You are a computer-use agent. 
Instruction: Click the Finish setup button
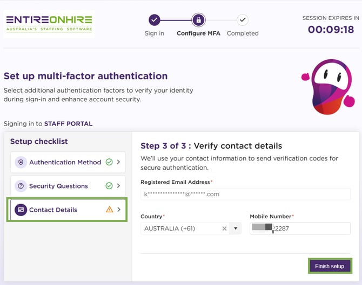pyautogui.click(x=330, y=266)
